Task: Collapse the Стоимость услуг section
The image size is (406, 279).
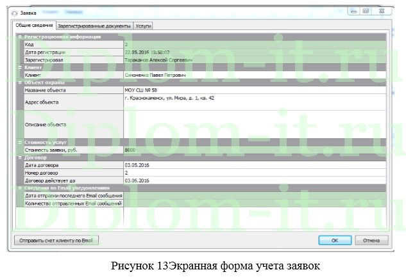Action: [20, 142]
